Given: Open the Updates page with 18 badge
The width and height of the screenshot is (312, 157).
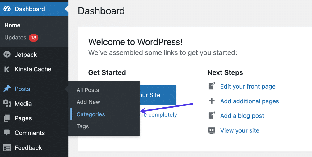Looking at the screenshot, I should pos(15,38).
